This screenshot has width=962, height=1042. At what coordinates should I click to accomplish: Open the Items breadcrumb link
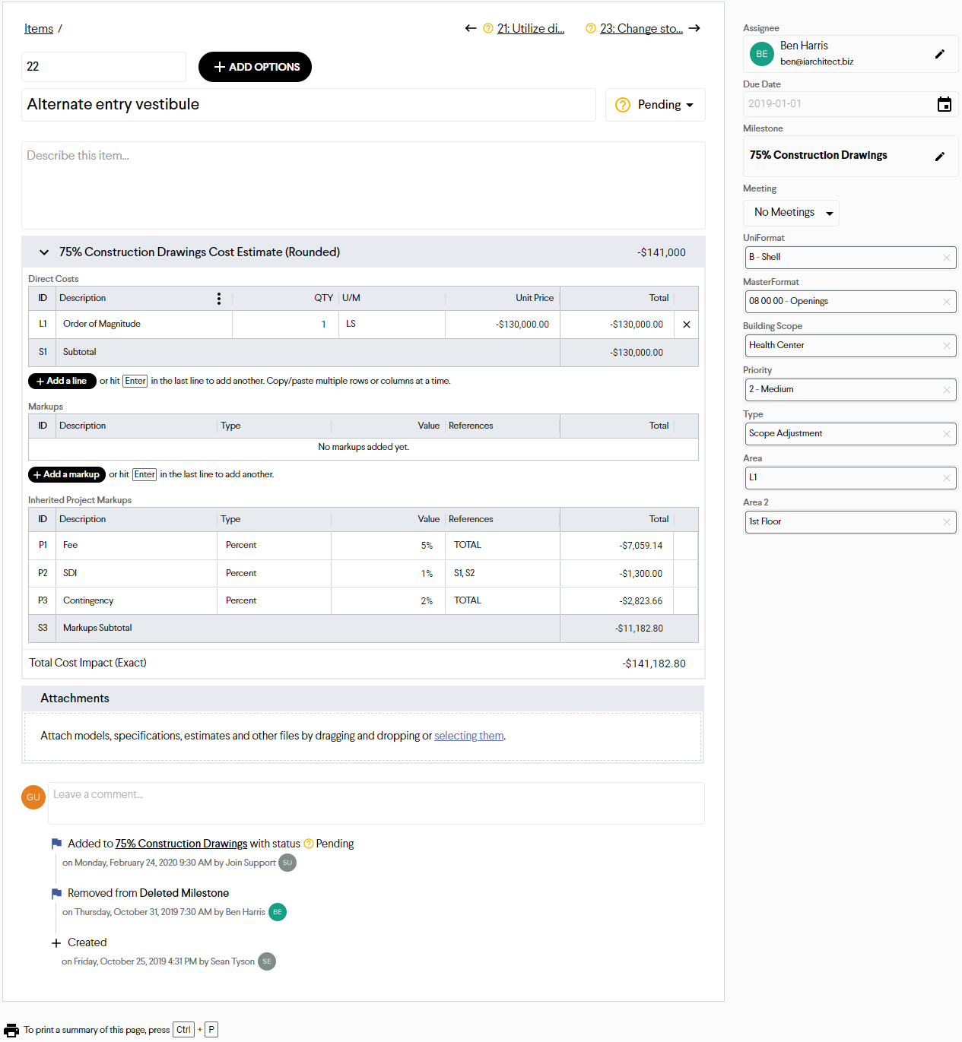[39, 29]
